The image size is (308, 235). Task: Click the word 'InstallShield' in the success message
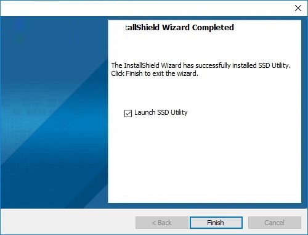point(142,65)
